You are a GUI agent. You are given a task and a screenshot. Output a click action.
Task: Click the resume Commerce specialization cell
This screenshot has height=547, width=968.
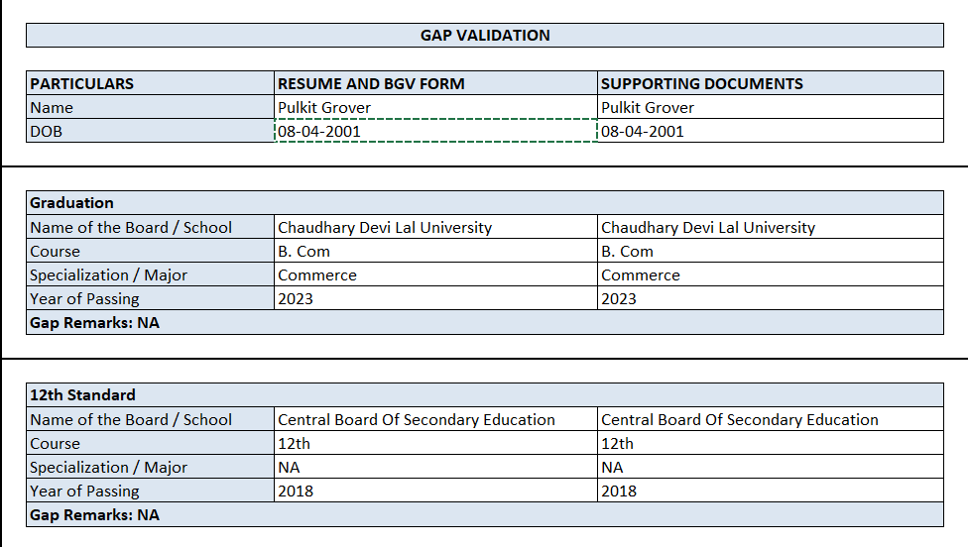pyautogui.click(x=435, y=274)
